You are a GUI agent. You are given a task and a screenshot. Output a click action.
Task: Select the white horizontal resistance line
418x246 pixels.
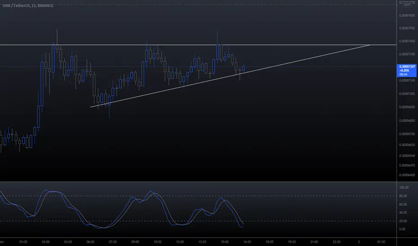point(198,45)
